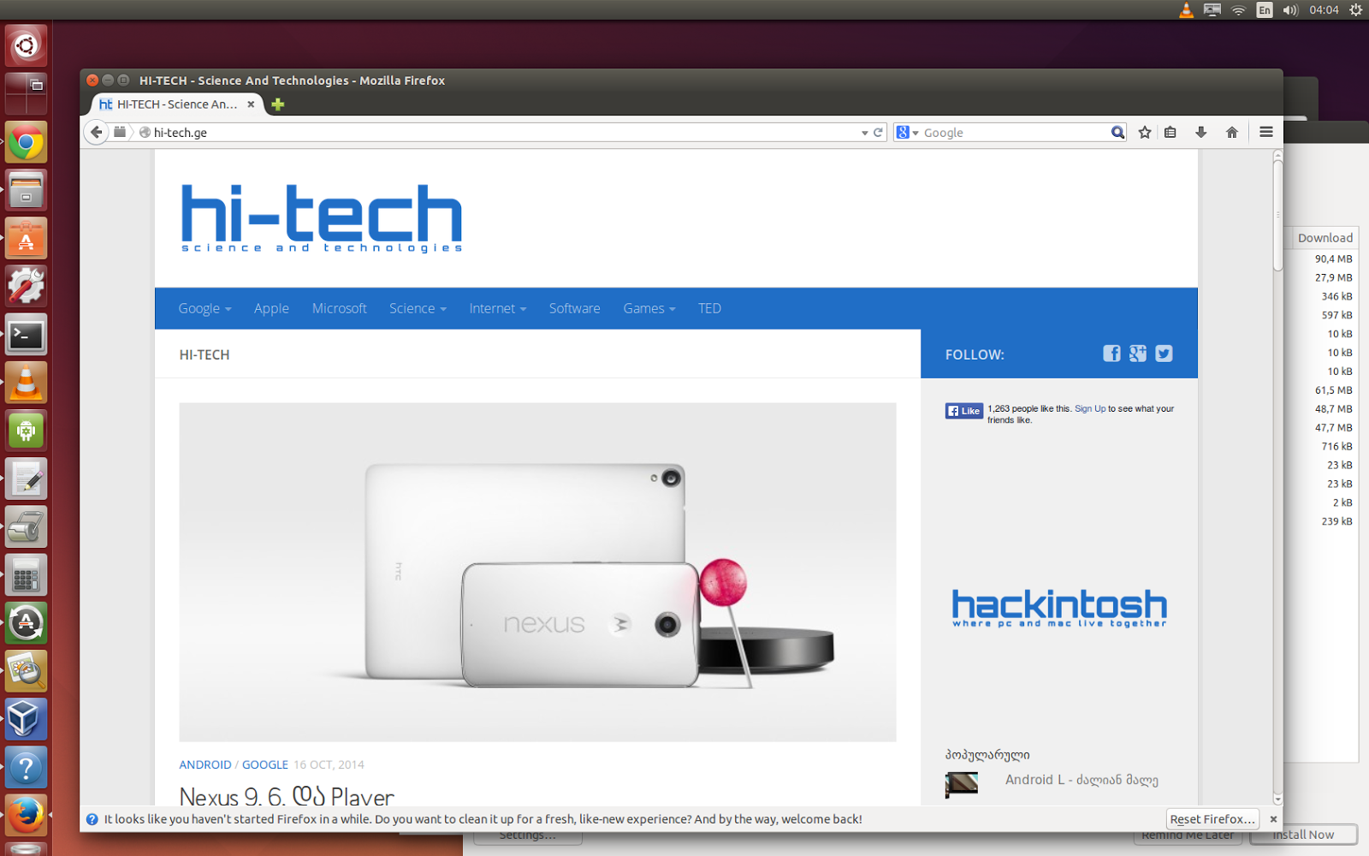
Task: Launch Google Chrome from the launcher
Action: (26, 142)
